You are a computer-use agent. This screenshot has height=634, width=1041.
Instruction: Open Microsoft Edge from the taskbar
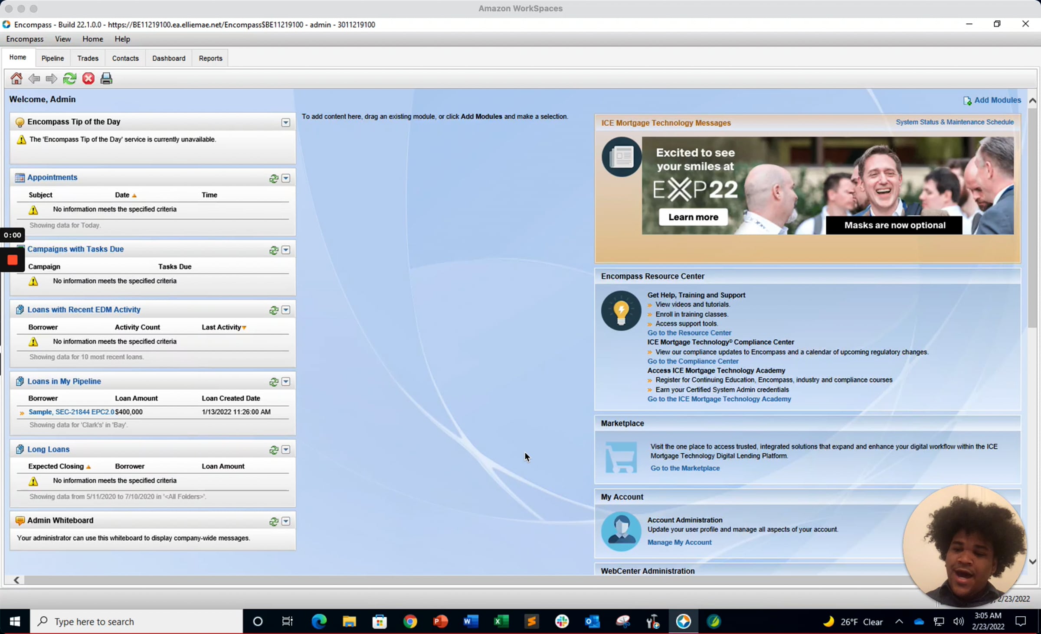(319, 622)
